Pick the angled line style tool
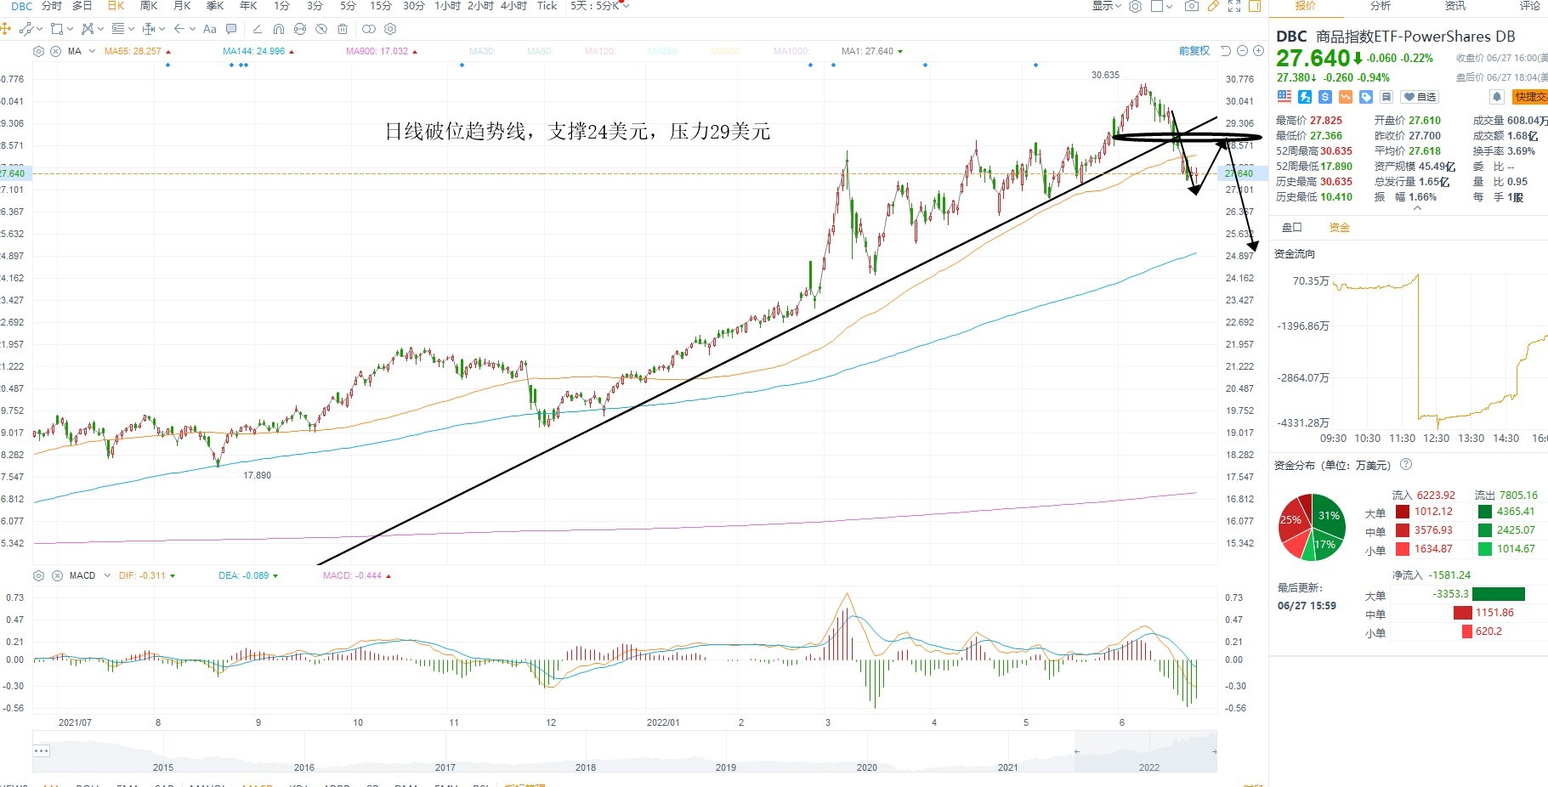Image resolution: width=1548 pixels, height=787 pixels. 258,29
